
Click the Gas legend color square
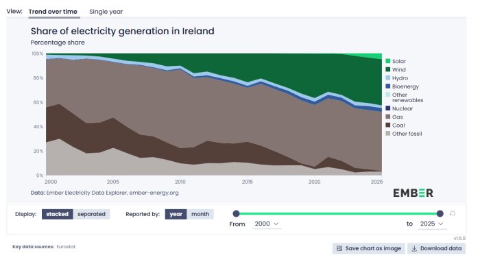click(388, 117)
